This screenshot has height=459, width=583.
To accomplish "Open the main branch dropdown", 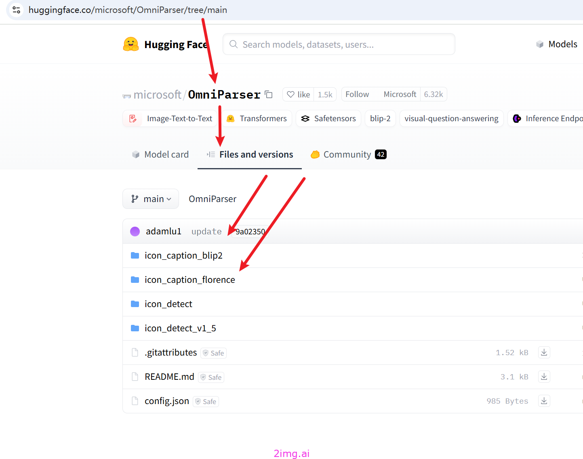I will 150,199.
